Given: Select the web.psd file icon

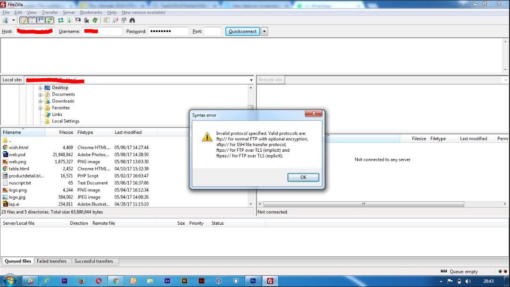Looking at the screenshot, I should pos(5,155).
